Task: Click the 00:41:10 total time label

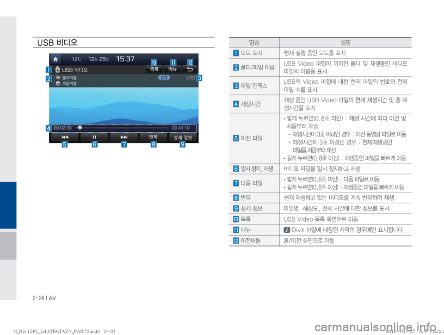Action: (x=180, y=127)
